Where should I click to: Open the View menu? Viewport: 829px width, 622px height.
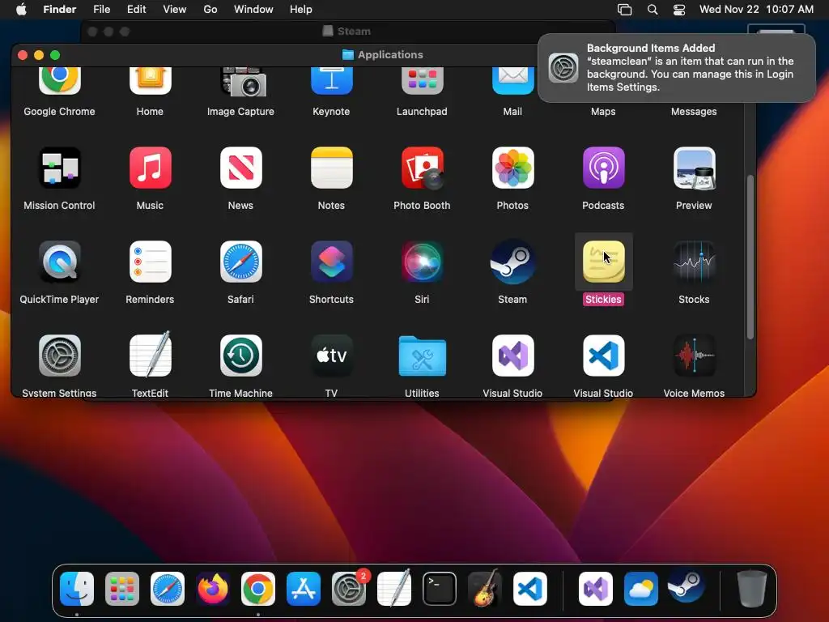pos(175,10)
